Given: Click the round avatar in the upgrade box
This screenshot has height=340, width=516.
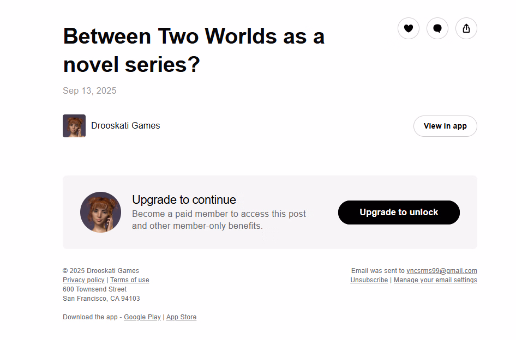Looking at the screenshot, I should pyautogui.click(x=100, y=212).
